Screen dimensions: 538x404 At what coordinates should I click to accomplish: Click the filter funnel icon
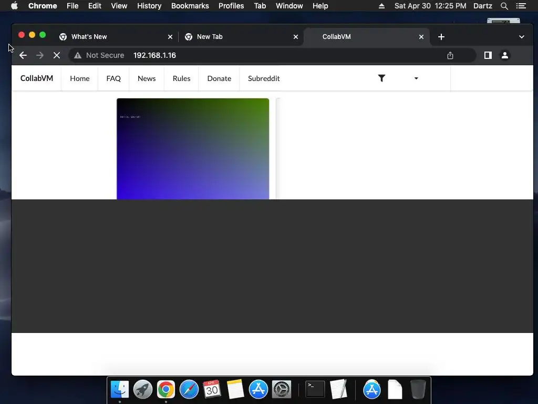381,78
